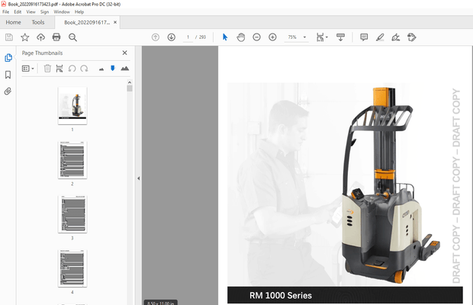
Task: Click the upload to cloud icon
Action: 40,37
